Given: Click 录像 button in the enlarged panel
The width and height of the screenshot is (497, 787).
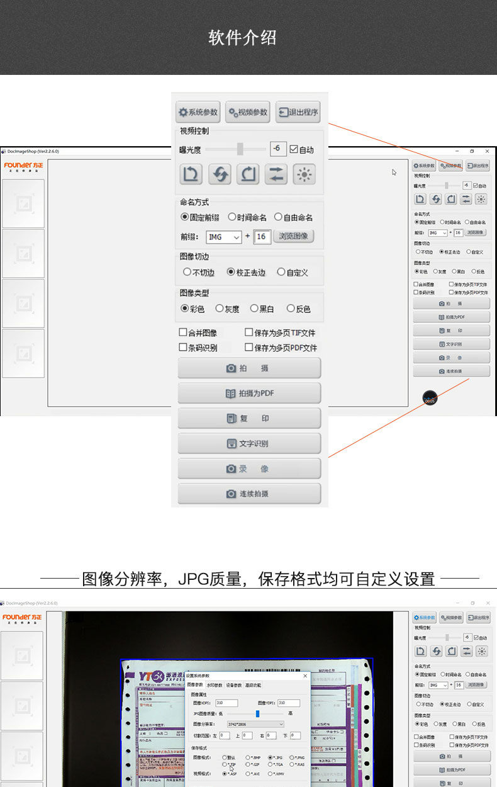Looking at the screenshot, I should (x=249, y=468).
